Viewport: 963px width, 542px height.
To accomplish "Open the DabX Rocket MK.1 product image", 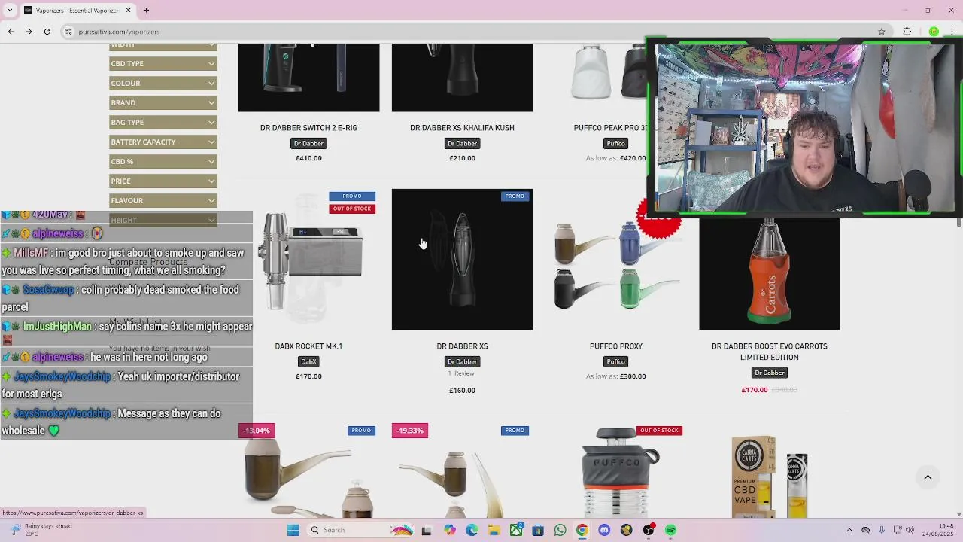I will tap(308, 260).
